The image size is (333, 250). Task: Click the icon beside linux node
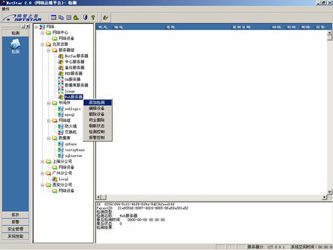(x=61, y=91)
